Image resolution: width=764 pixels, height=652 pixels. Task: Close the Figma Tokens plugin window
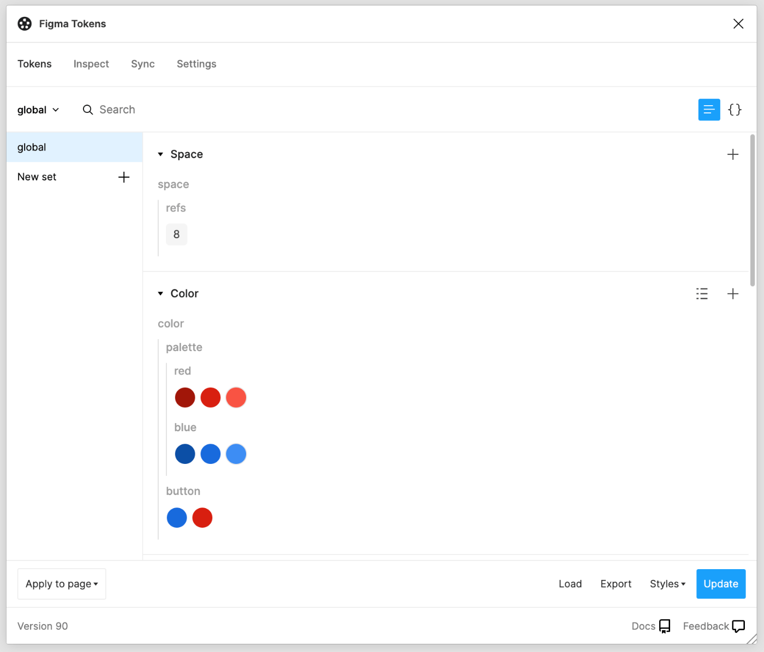pos(738,23)
